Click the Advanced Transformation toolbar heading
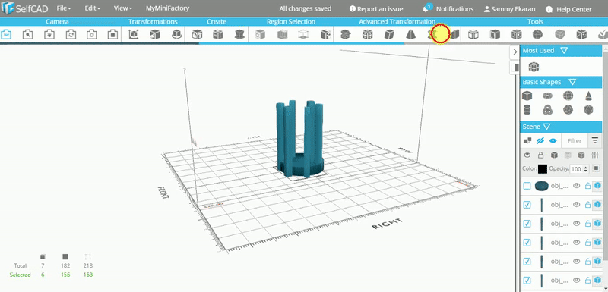This screenshot has height=292, width=608. pyautogui.click(x=397, y=22)
